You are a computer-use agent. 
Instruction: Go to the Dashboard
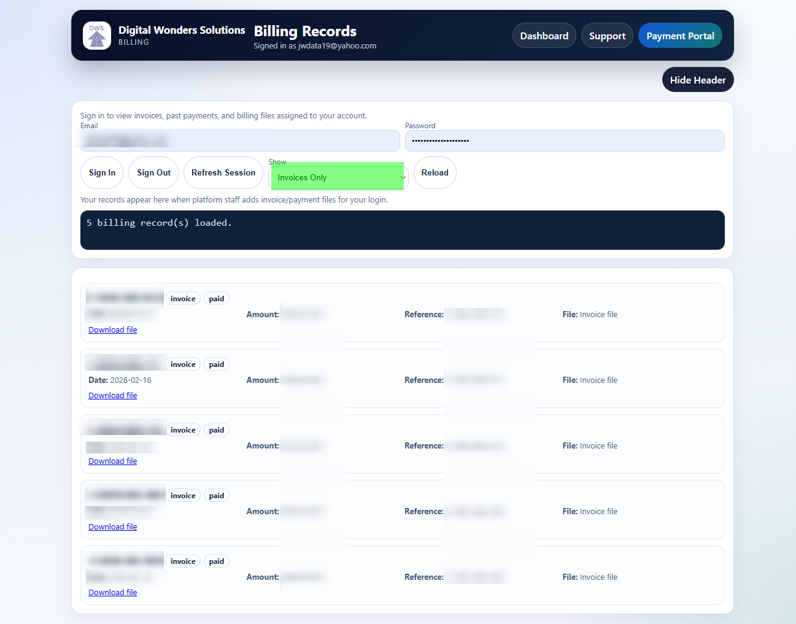coord(544,35)
